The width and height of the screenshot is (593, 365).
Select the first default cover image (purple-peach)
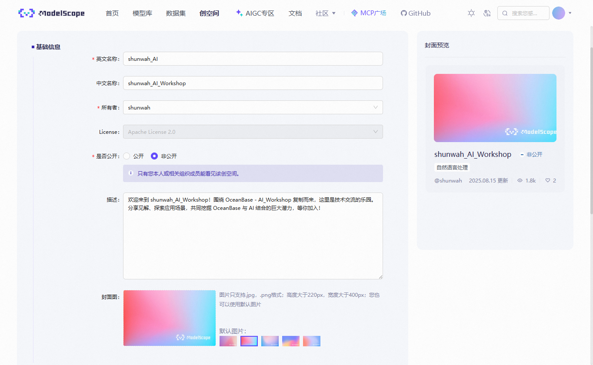(228, 341)
